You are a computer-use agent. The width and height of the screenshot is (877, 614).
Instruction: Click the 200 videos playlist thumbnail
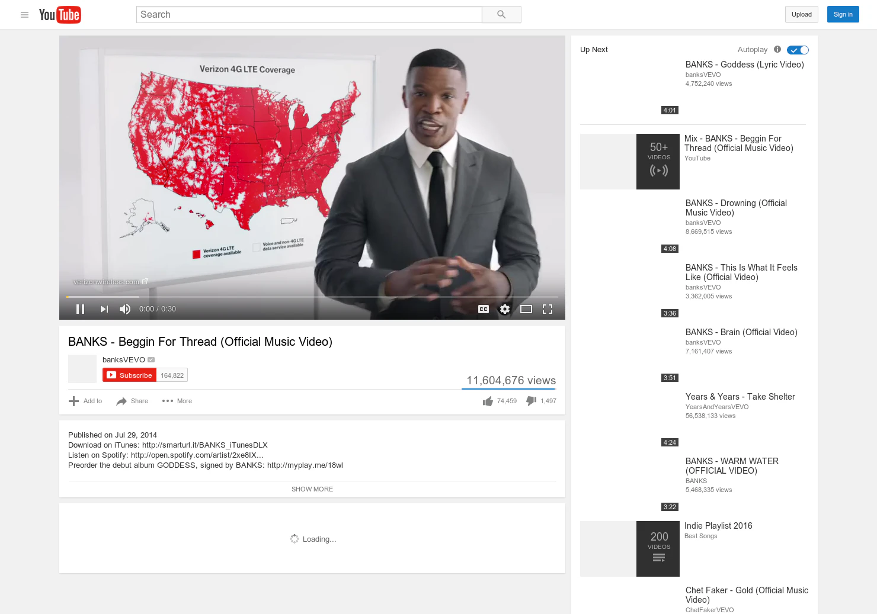pos(630,549)
